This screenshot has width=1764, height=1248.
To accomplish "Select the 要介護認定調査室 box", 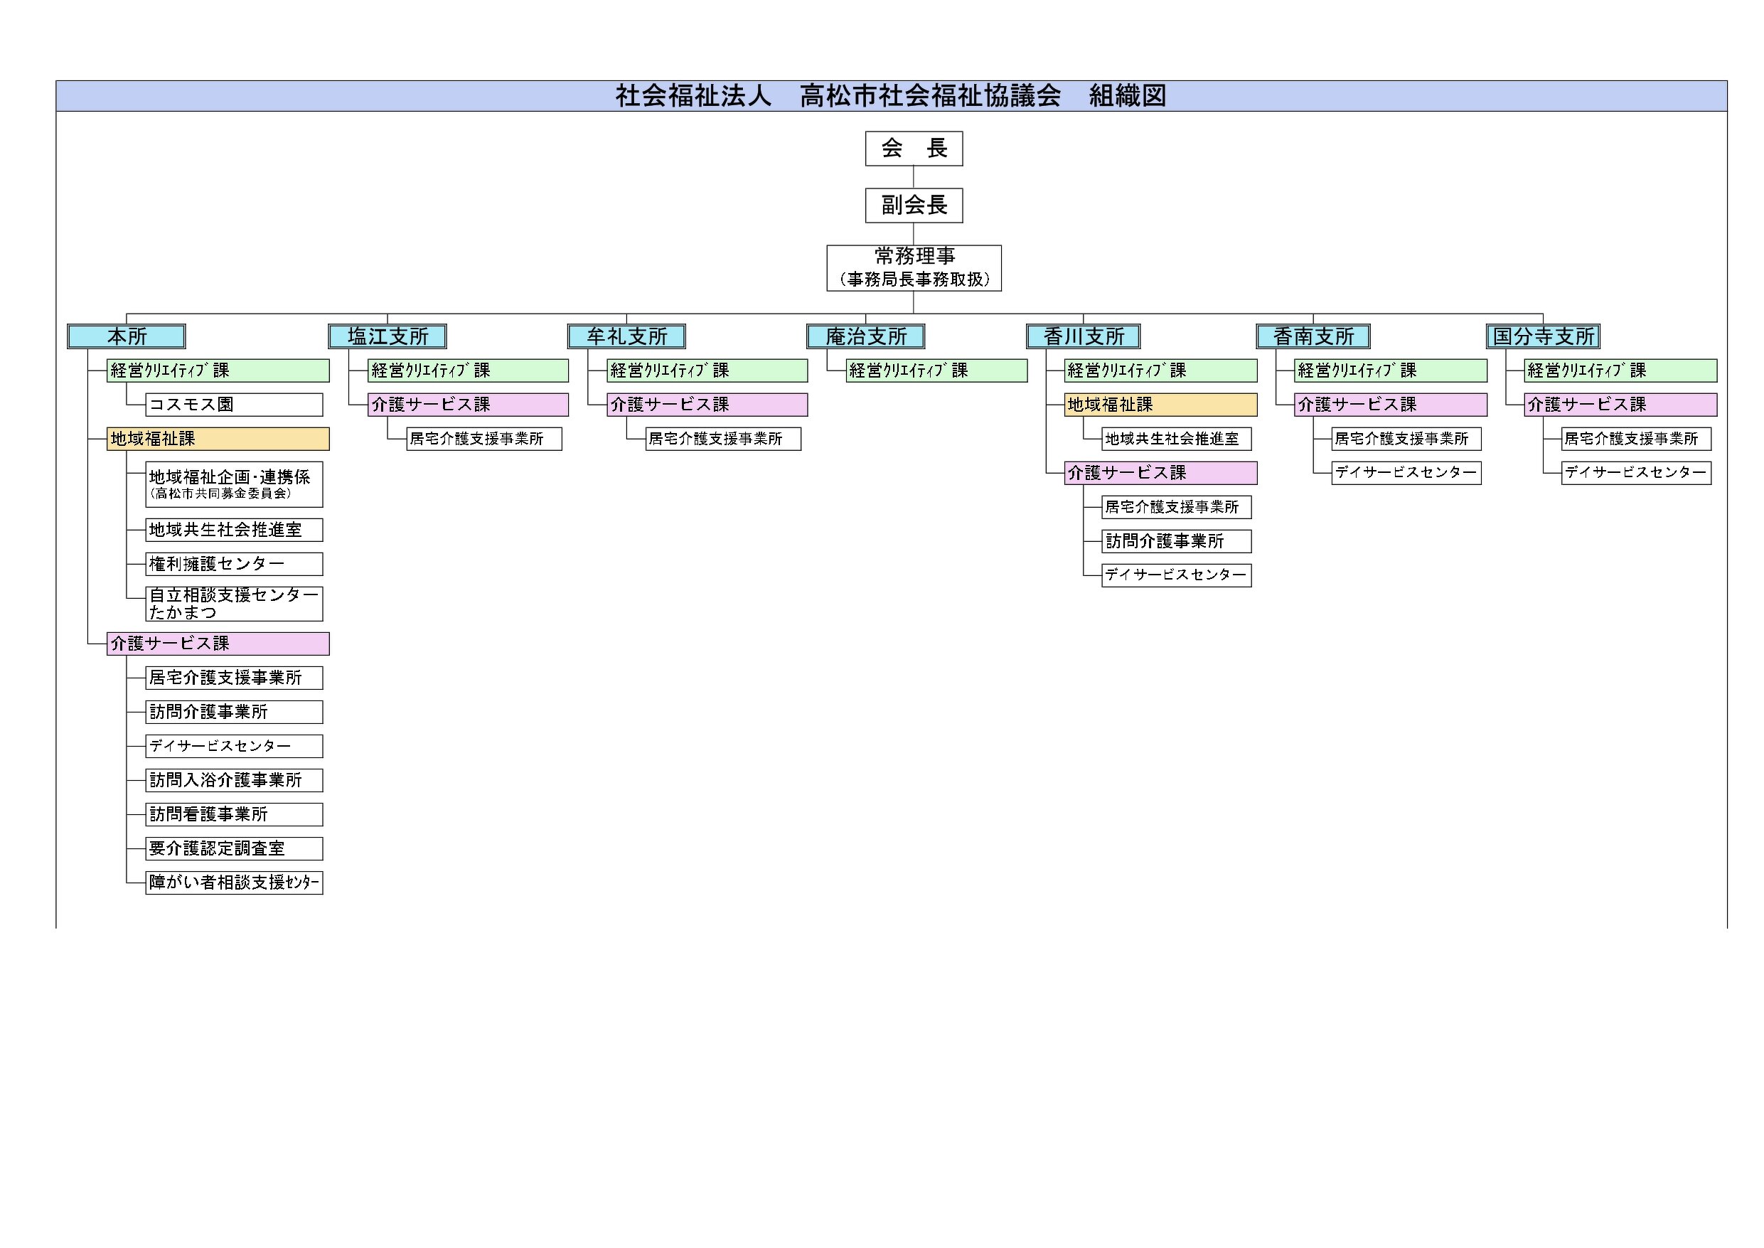I will click(233, 848).
